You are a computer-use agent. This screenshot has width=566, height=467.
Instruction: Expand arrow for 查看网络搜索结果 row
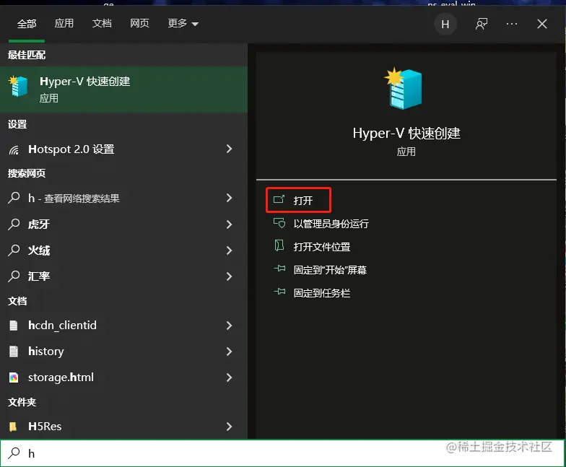click(230, 198)
